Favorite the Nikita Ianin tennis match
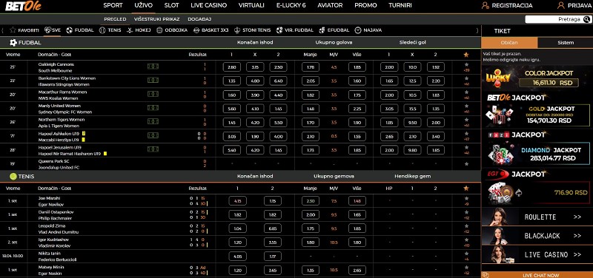The image size is (593, 278). point(466,254)
